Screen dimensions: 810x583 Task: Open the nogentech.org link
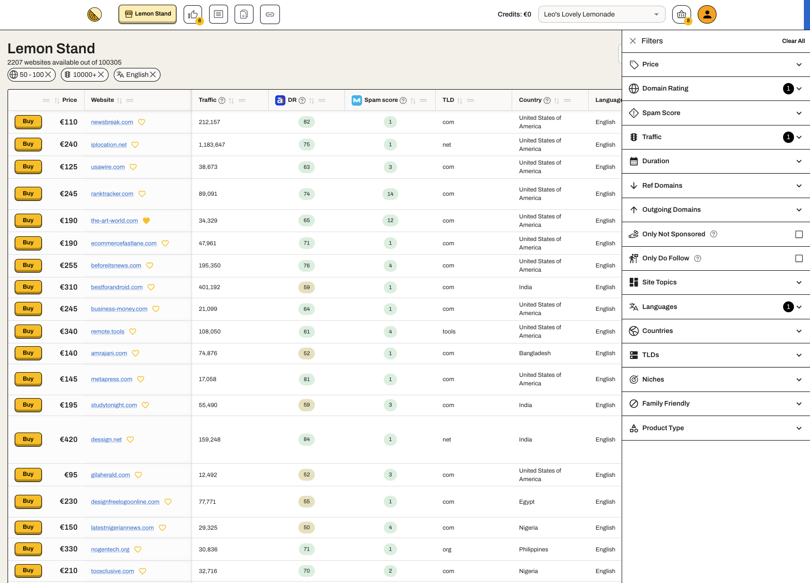tap(110, 550)
